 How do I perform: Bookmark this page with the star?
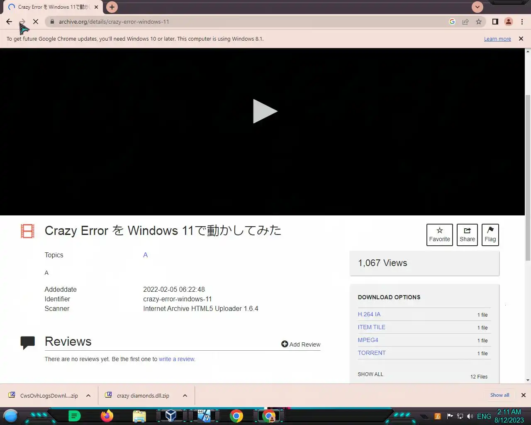[x=479, y=22]
